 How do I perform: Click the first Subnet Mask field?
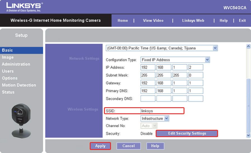tap(148, 75)
